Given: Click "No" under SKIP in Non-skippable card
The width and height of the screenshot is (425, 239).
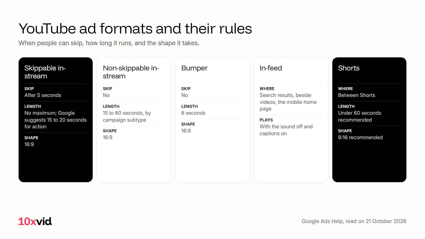Looking at the screenshot, I should (106, 95).
